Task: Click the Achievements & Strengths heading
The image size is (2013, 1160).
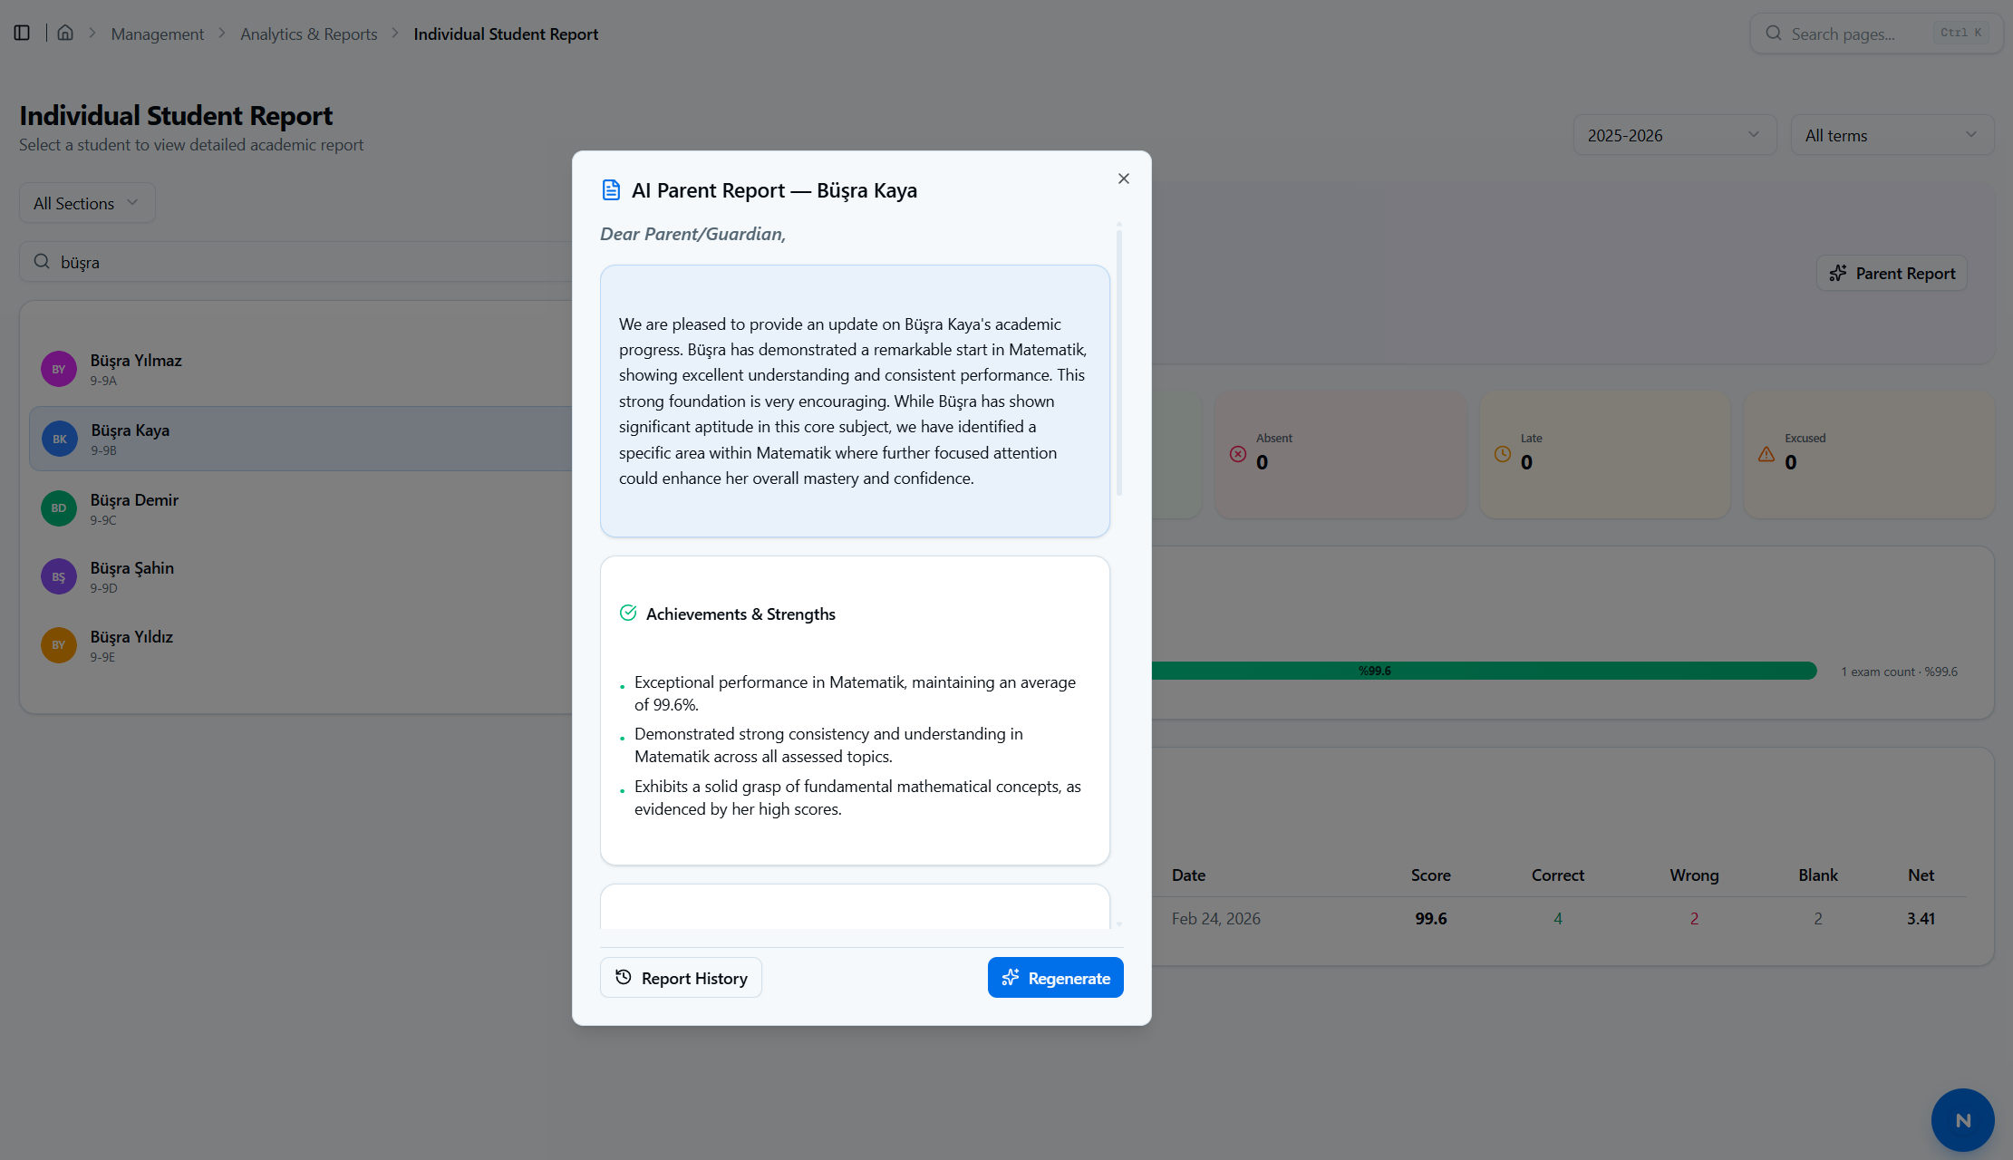Action: pos(740,614)
